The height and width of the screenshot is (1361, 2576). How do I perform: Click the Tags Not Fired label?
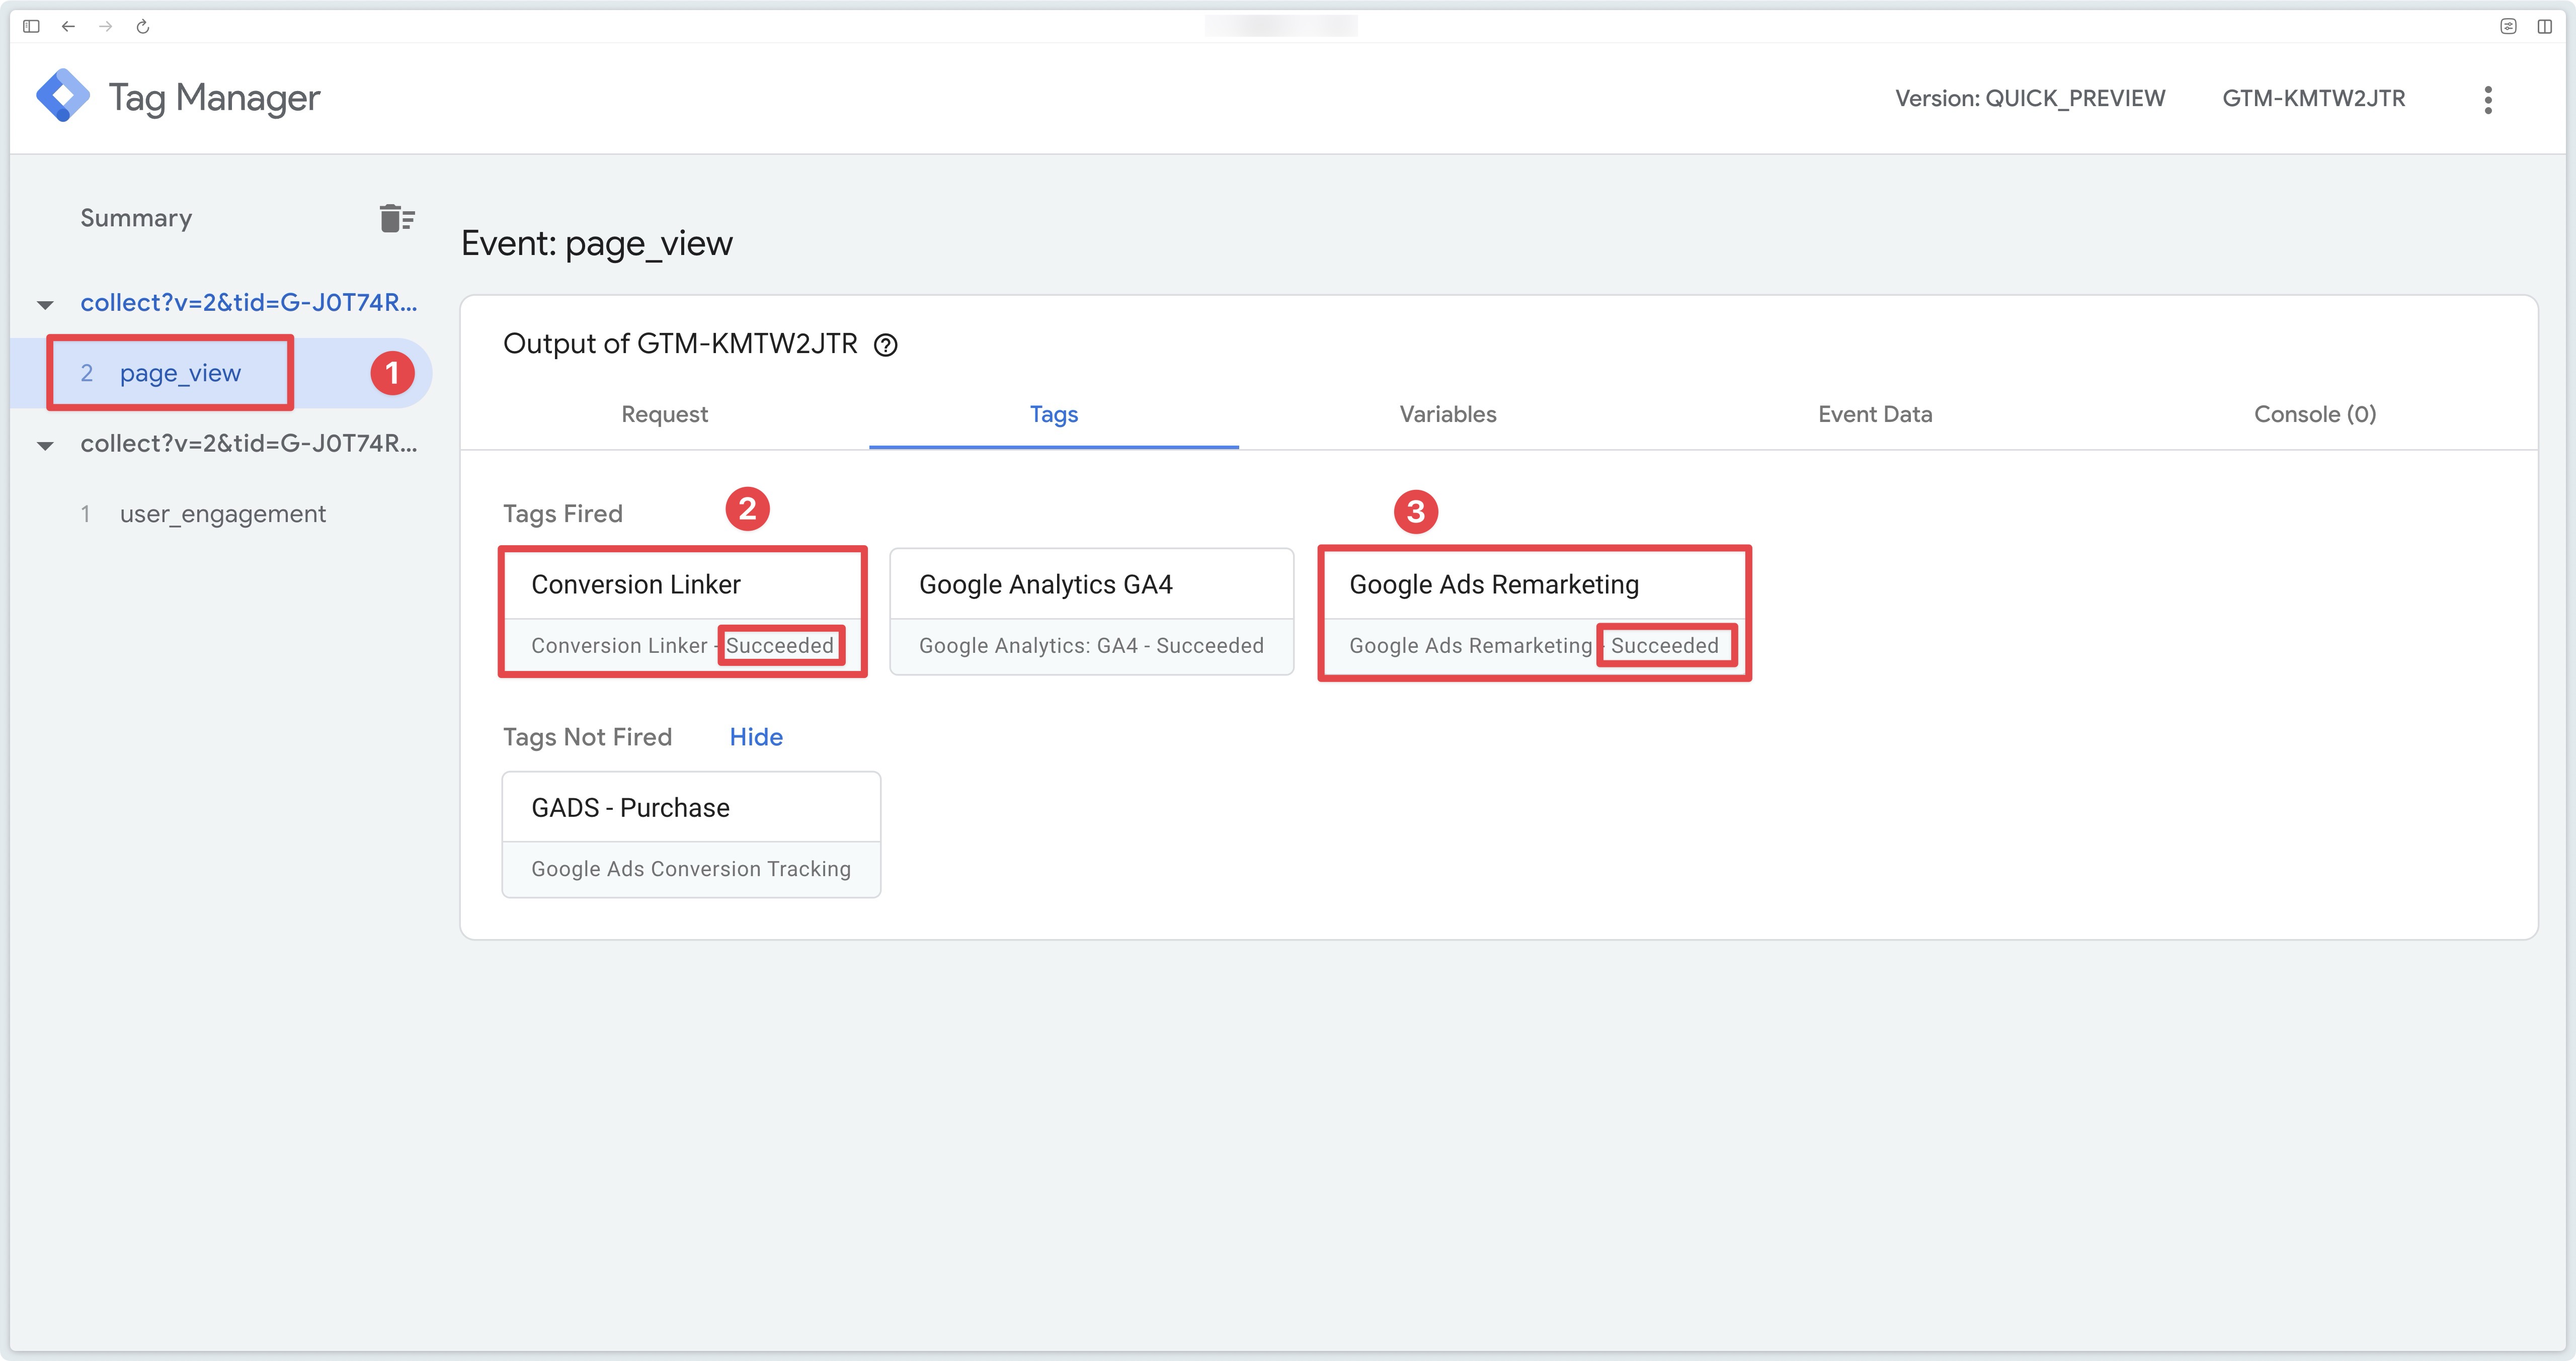click(587, 737)
